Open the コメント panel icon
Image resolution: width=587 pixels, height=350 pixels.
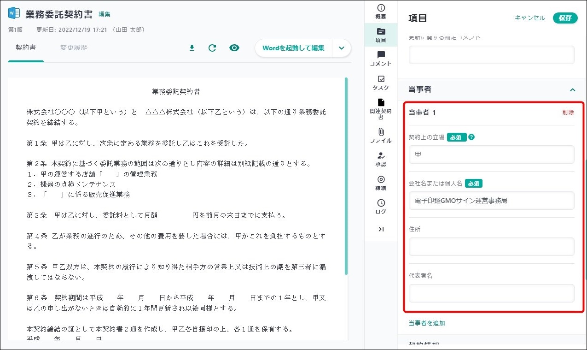[x=381, y=59]
